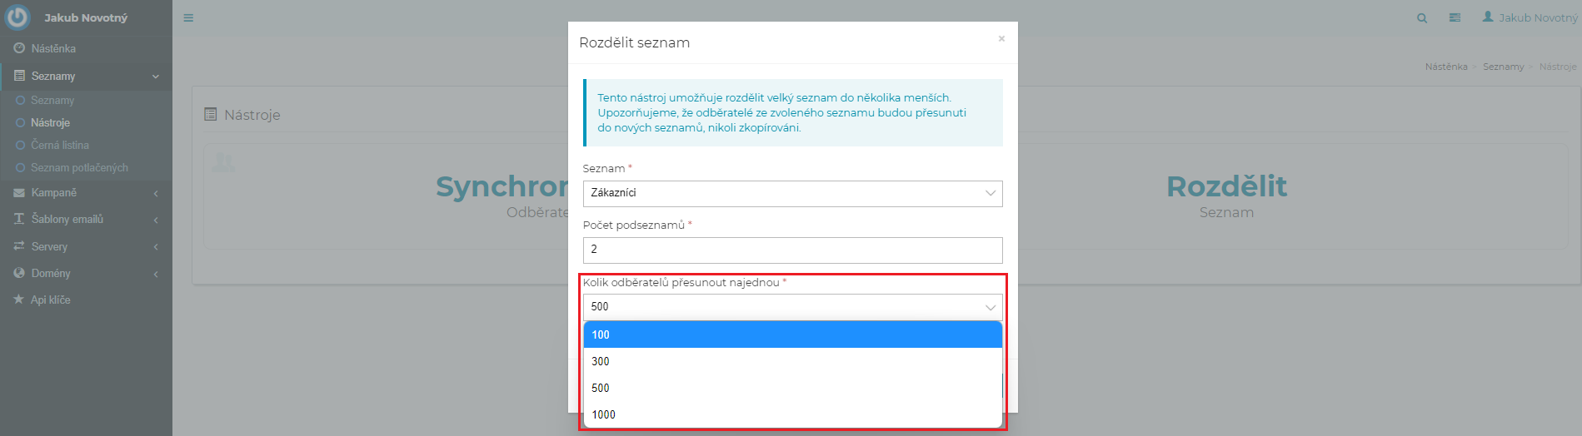This screenshot has width=1582, height=436.
Task: Click the Počet podseznamů input field
Action: click(x=792, y=250)
